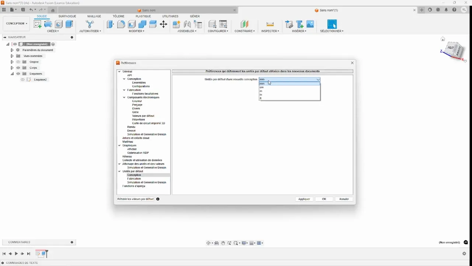Collapse the NAVIGATEUR panel arrows

[x=4, y=37]
